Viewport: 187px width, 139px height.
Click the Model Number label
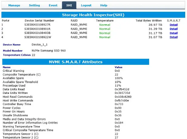coord(13,51)
